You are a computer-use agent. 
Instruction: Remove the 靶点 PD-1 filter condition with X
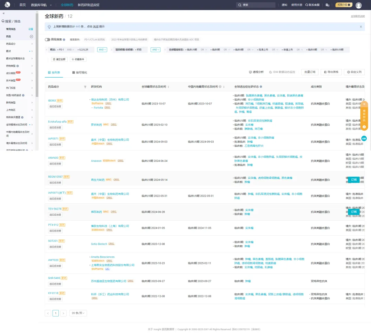click(x=47, y=50)
